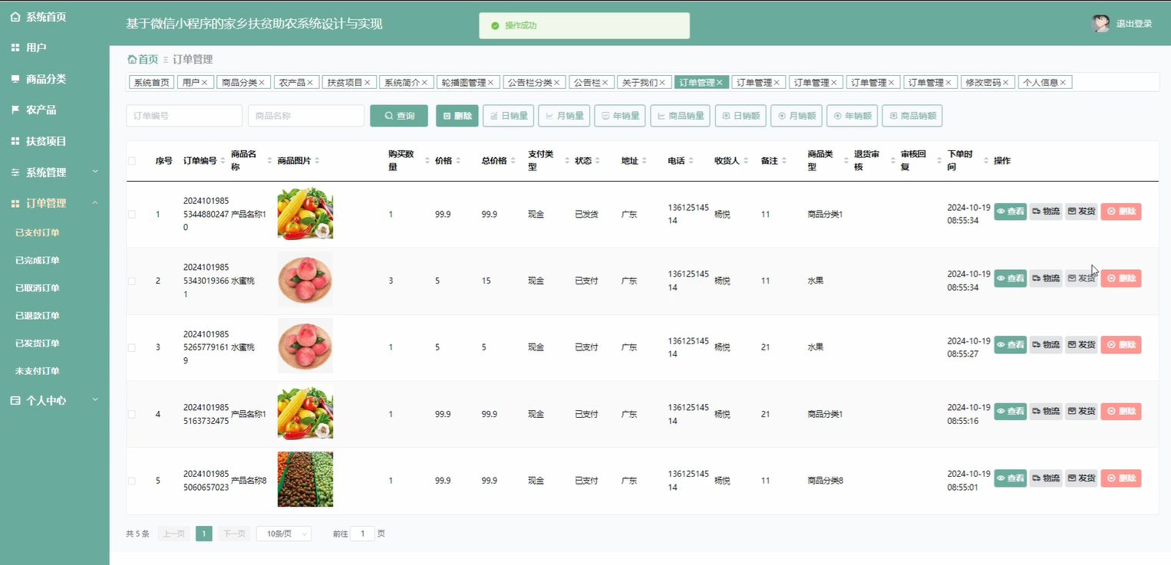Collapse the 订单管理 sidebar menu
1171x565 pixels.
(54, 203)
